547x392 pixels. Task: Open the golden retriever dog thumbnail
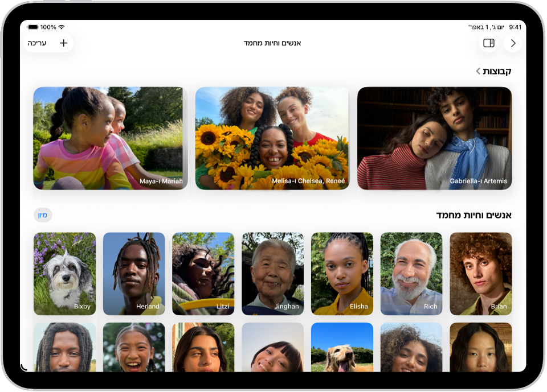[342, 347]
